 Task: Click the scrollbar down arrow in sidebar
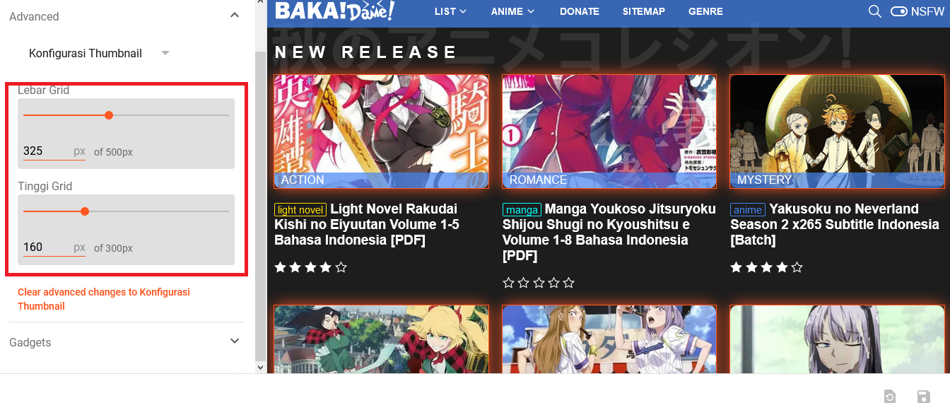pyautogui.click(x=260, y=367)
